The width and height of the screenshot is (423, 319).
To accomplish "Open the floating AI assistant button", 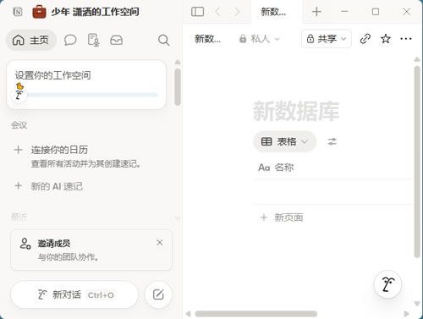I will 387,284.
